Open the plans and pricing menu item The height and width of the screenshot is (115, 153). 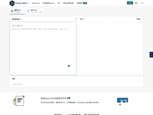point(68,3)
